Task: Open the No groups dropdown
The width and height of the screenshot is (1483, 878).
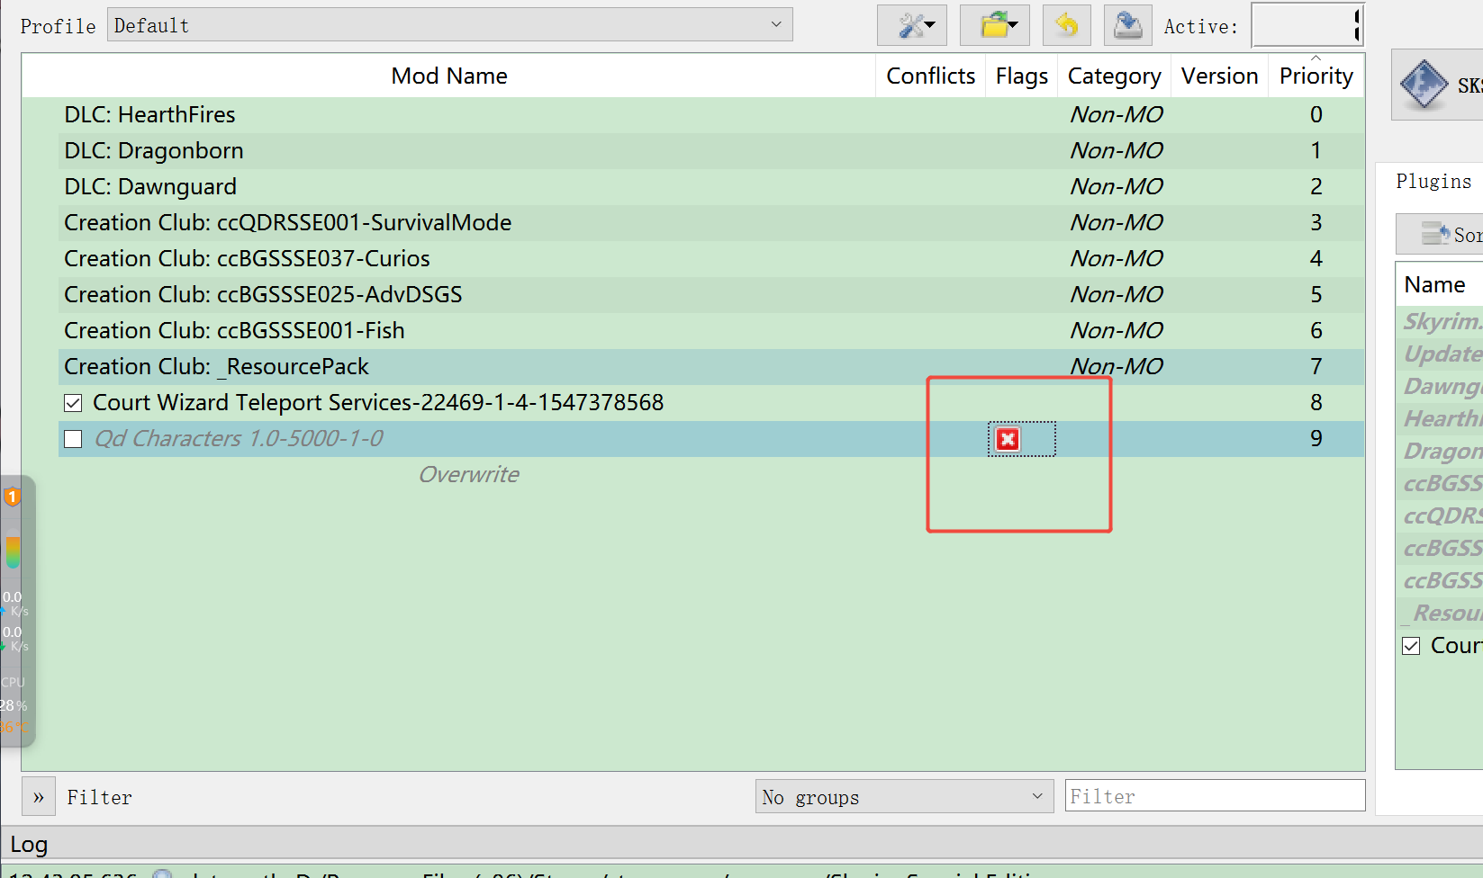Action: [x=903, y=797]
